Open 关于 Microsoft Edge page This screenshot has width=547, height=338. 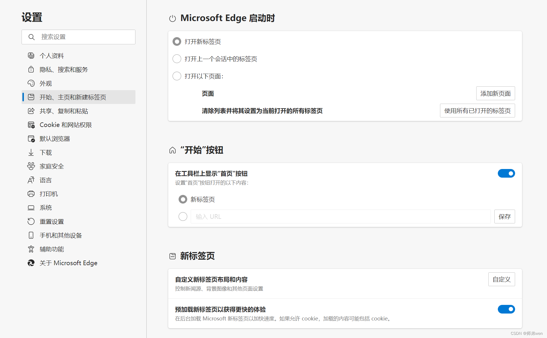click(79, 263)
